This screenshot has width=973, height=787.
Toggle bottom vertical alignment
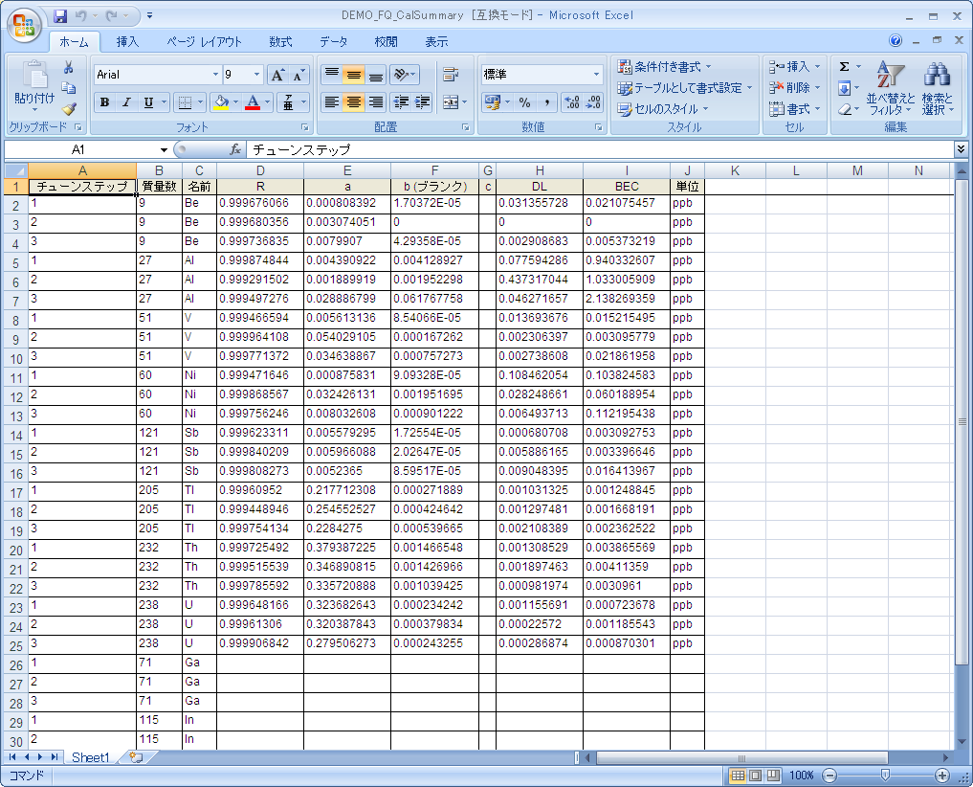coord(375,76)
